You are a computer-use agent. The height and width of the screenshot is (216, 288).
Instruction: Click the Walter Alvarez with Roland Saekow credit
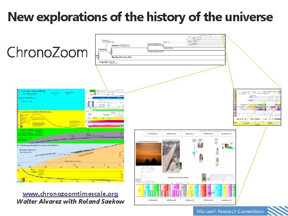(70, 202)
